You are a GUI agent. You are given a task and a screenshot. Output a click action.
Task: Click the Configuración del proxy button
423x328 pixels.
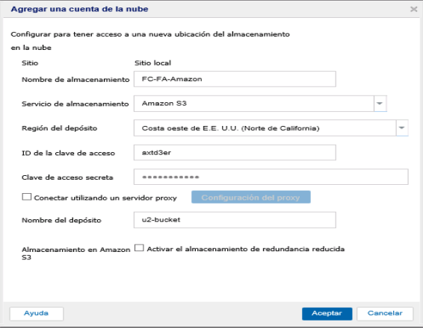[251, 198]
